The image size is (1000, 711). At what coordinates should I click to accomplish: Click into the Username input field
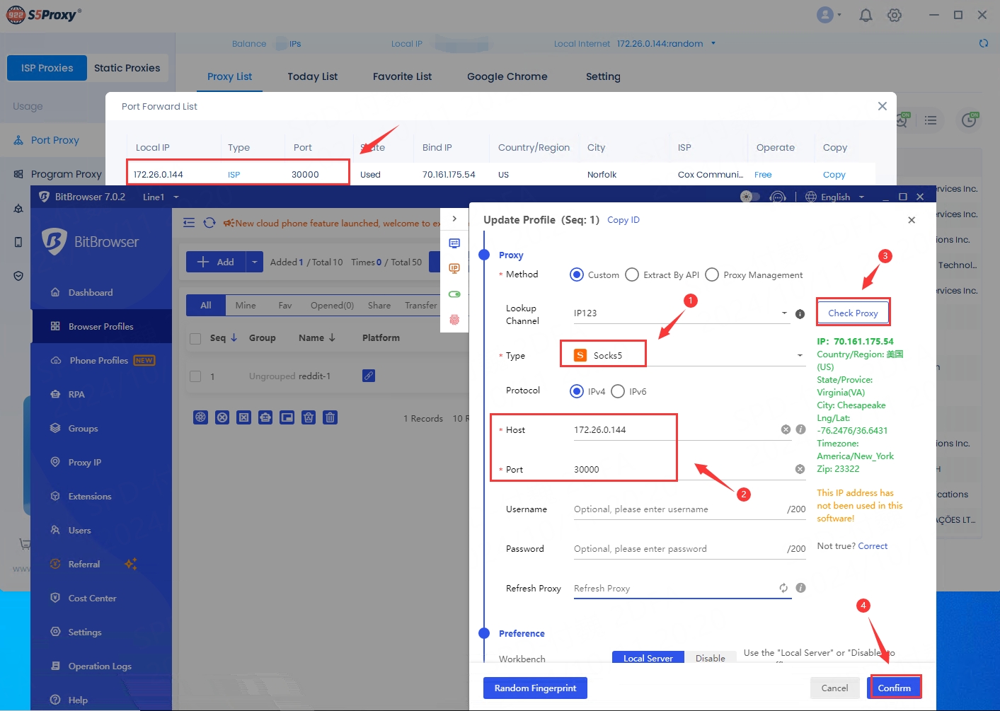pos(676,509)
